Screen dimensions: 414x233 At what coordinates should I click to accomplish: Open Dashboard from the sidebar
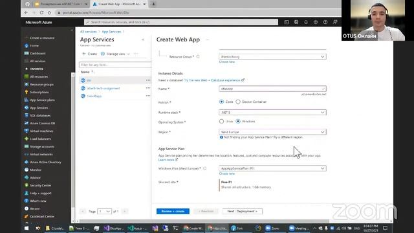point(38,53)
